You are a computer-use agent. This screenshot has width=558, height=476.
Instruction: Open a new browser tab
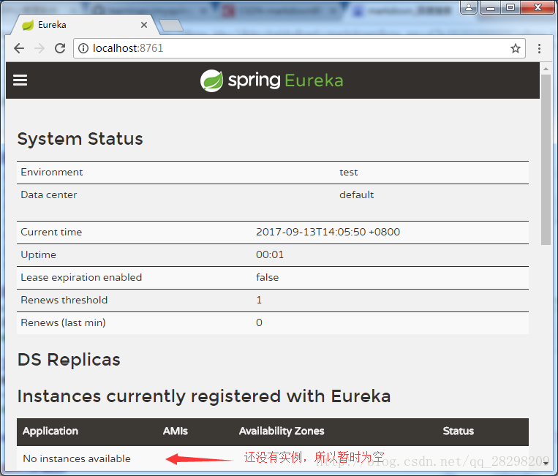pos(171,26)
